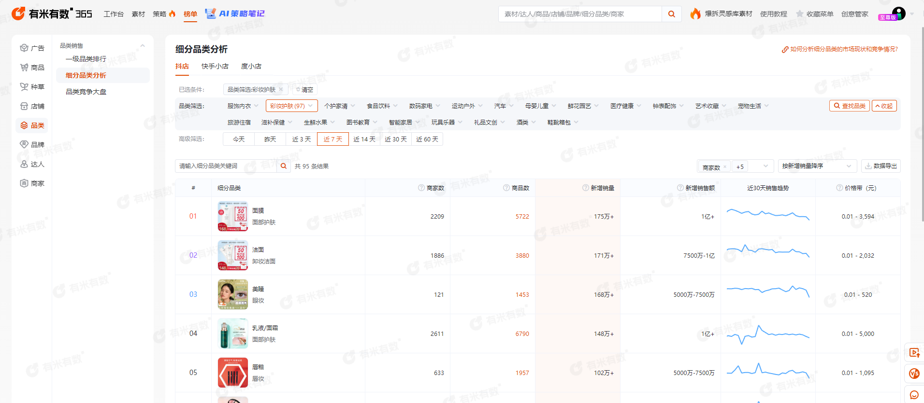The image size is (924, 403).
Task: Open the 素材 top menu
Action: (138, 14)
